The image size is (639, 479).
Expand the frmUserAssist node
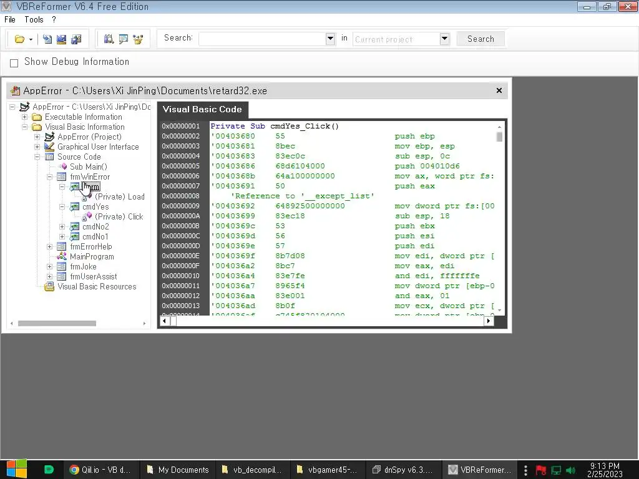pos(50,276)
